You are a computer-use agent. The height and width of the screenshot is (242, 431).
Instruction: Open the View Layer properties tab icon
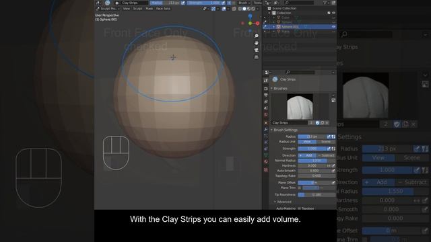pos(266,102)
